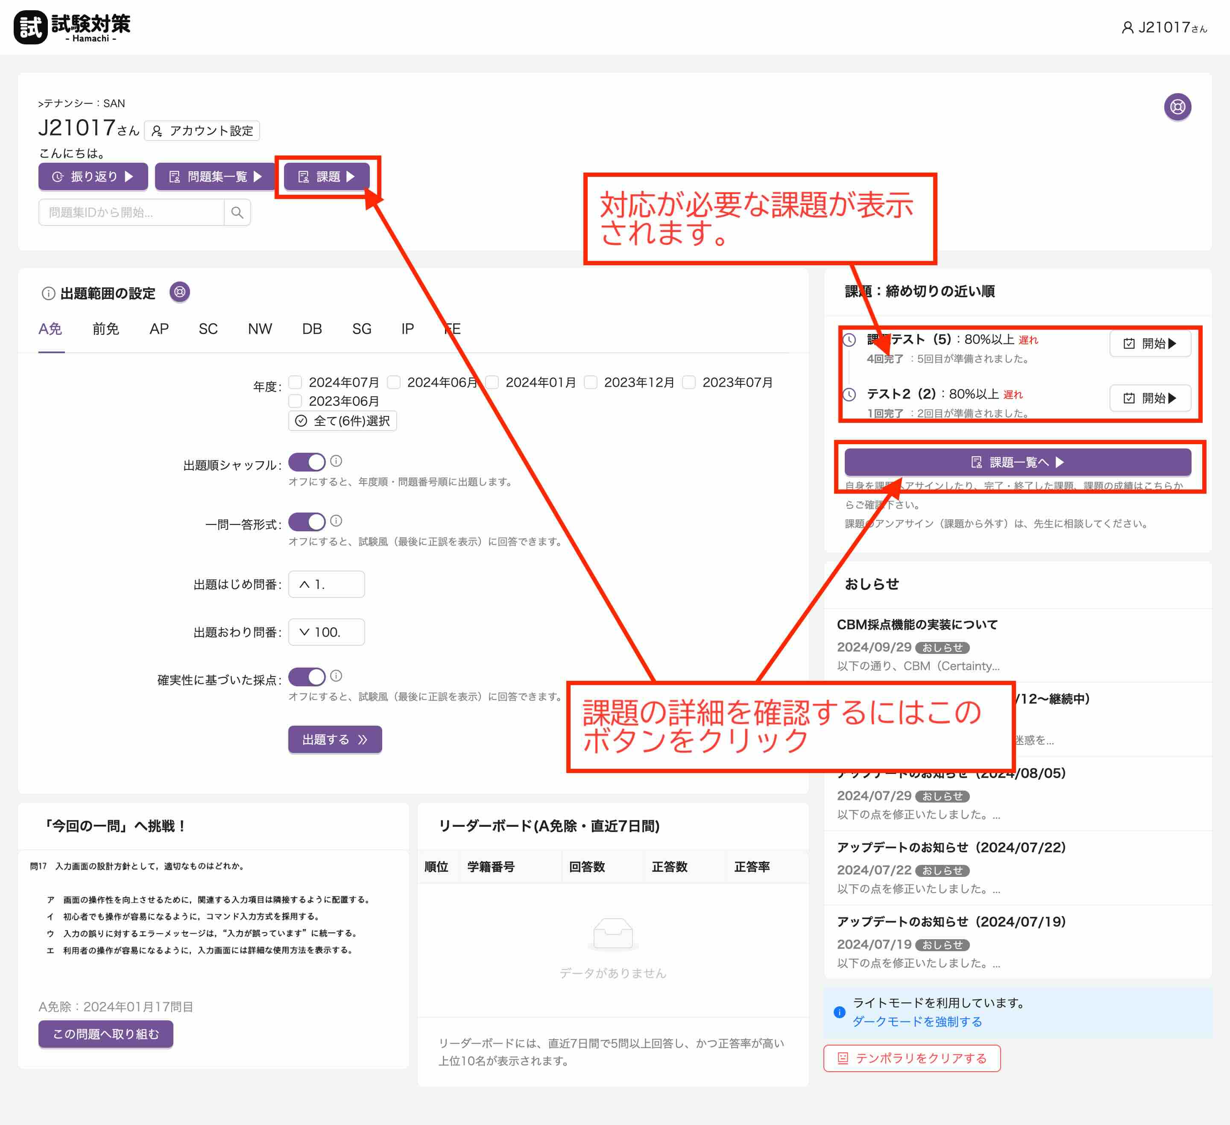Open 出題おわり問番 number field

point(326,632)
